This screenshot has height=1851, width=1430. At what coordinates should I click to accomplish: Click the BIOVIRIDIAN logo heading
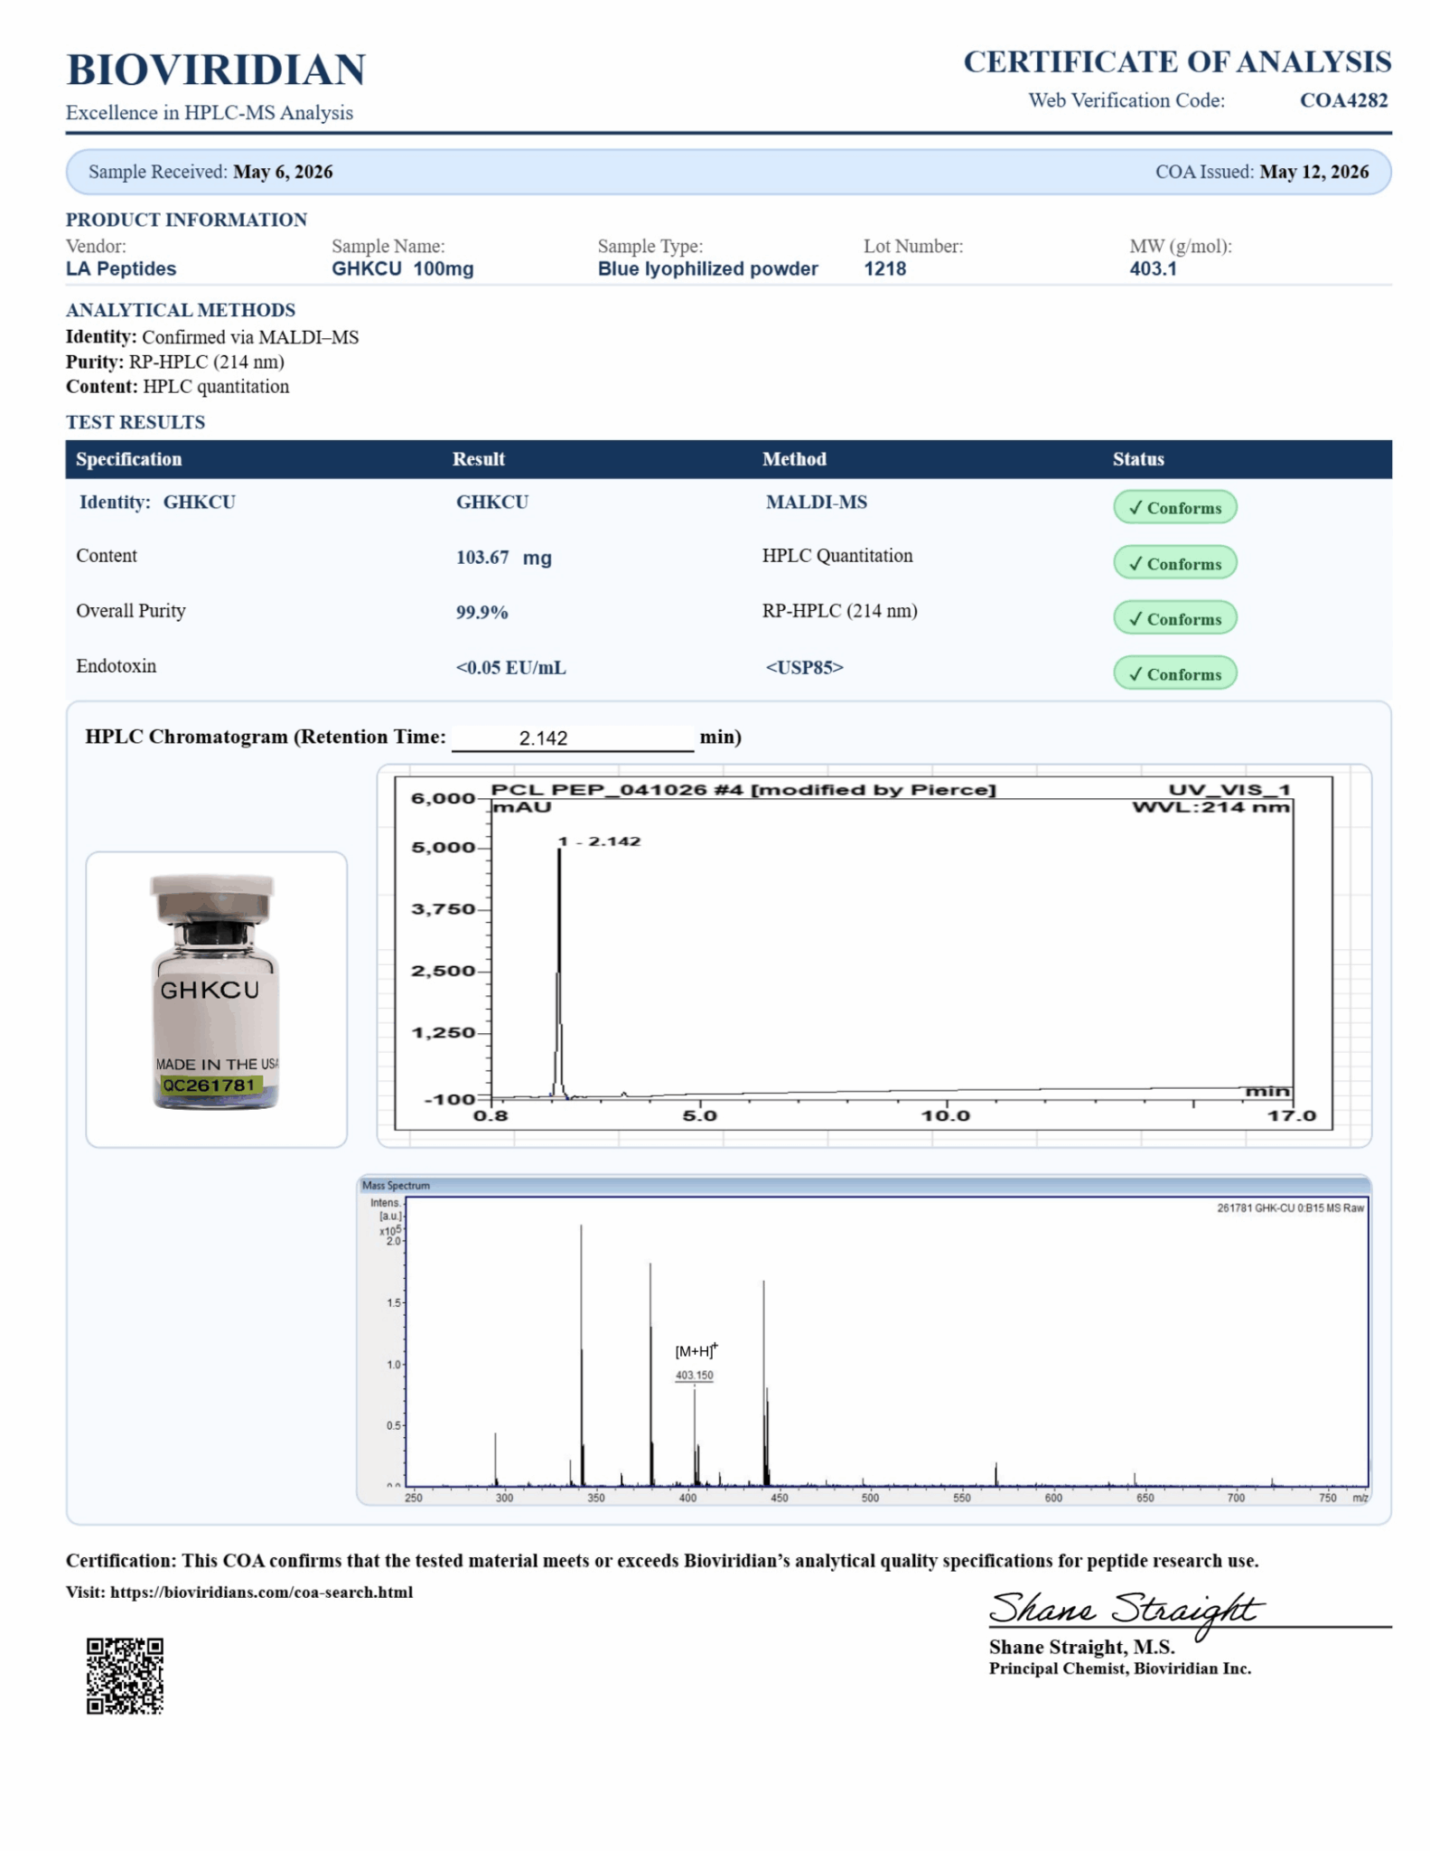click(x=216, y=70)
